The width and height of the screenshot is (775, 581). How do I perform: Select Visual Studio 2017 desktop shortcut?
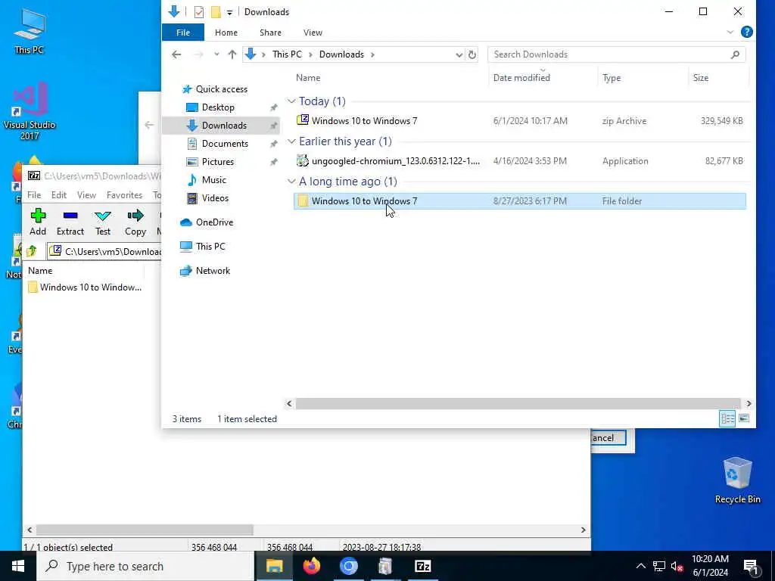coord(30,112)
